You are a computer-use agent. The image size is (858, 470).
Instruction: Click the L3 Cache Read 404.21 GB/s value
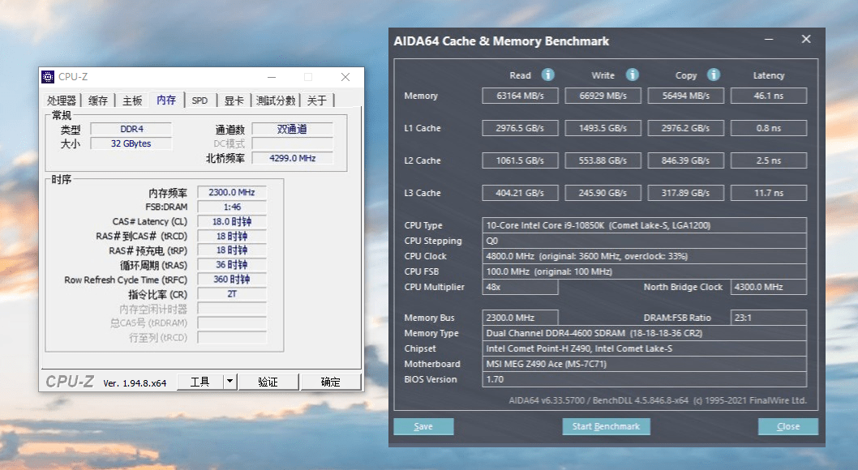[520, 193]
